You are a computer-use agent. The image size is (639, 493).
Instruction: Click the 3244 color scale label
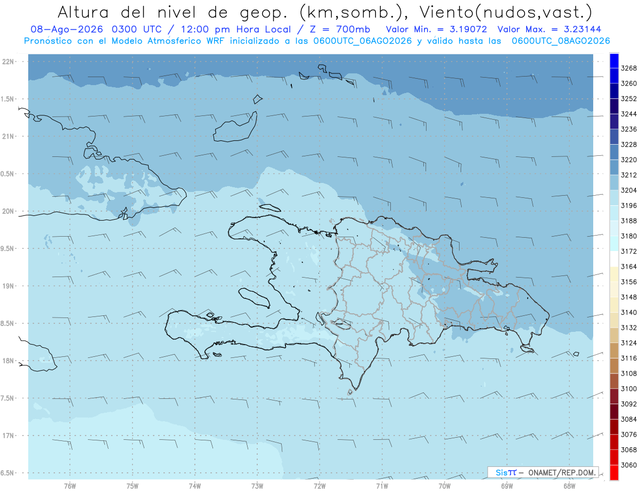629,114
